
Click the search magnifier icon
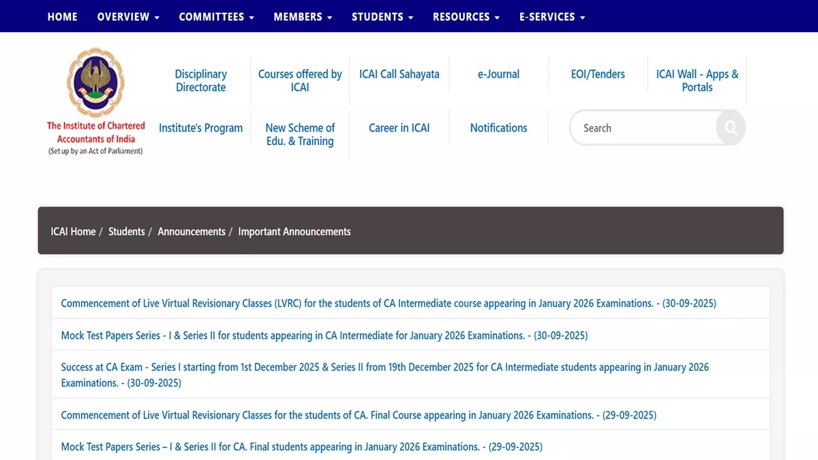click(731, 127)
